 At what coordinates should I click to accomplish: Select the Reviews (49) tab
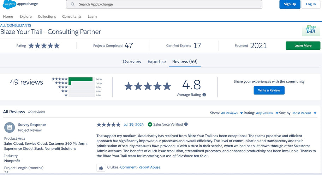click(x=185, y=61)
